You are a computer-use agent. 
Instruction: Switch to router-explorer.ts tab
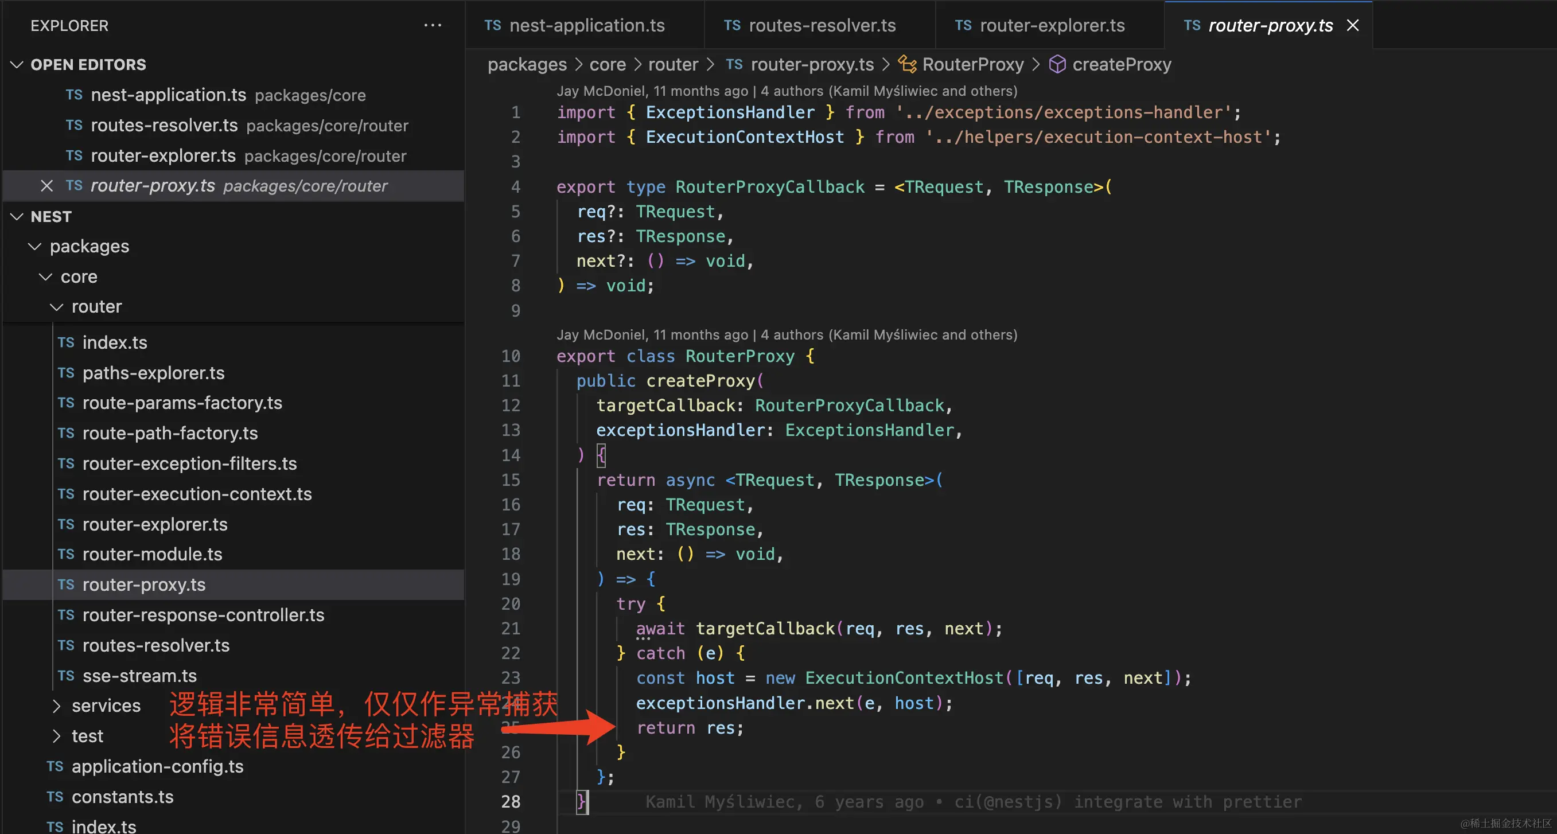(x=1050, y=25)
